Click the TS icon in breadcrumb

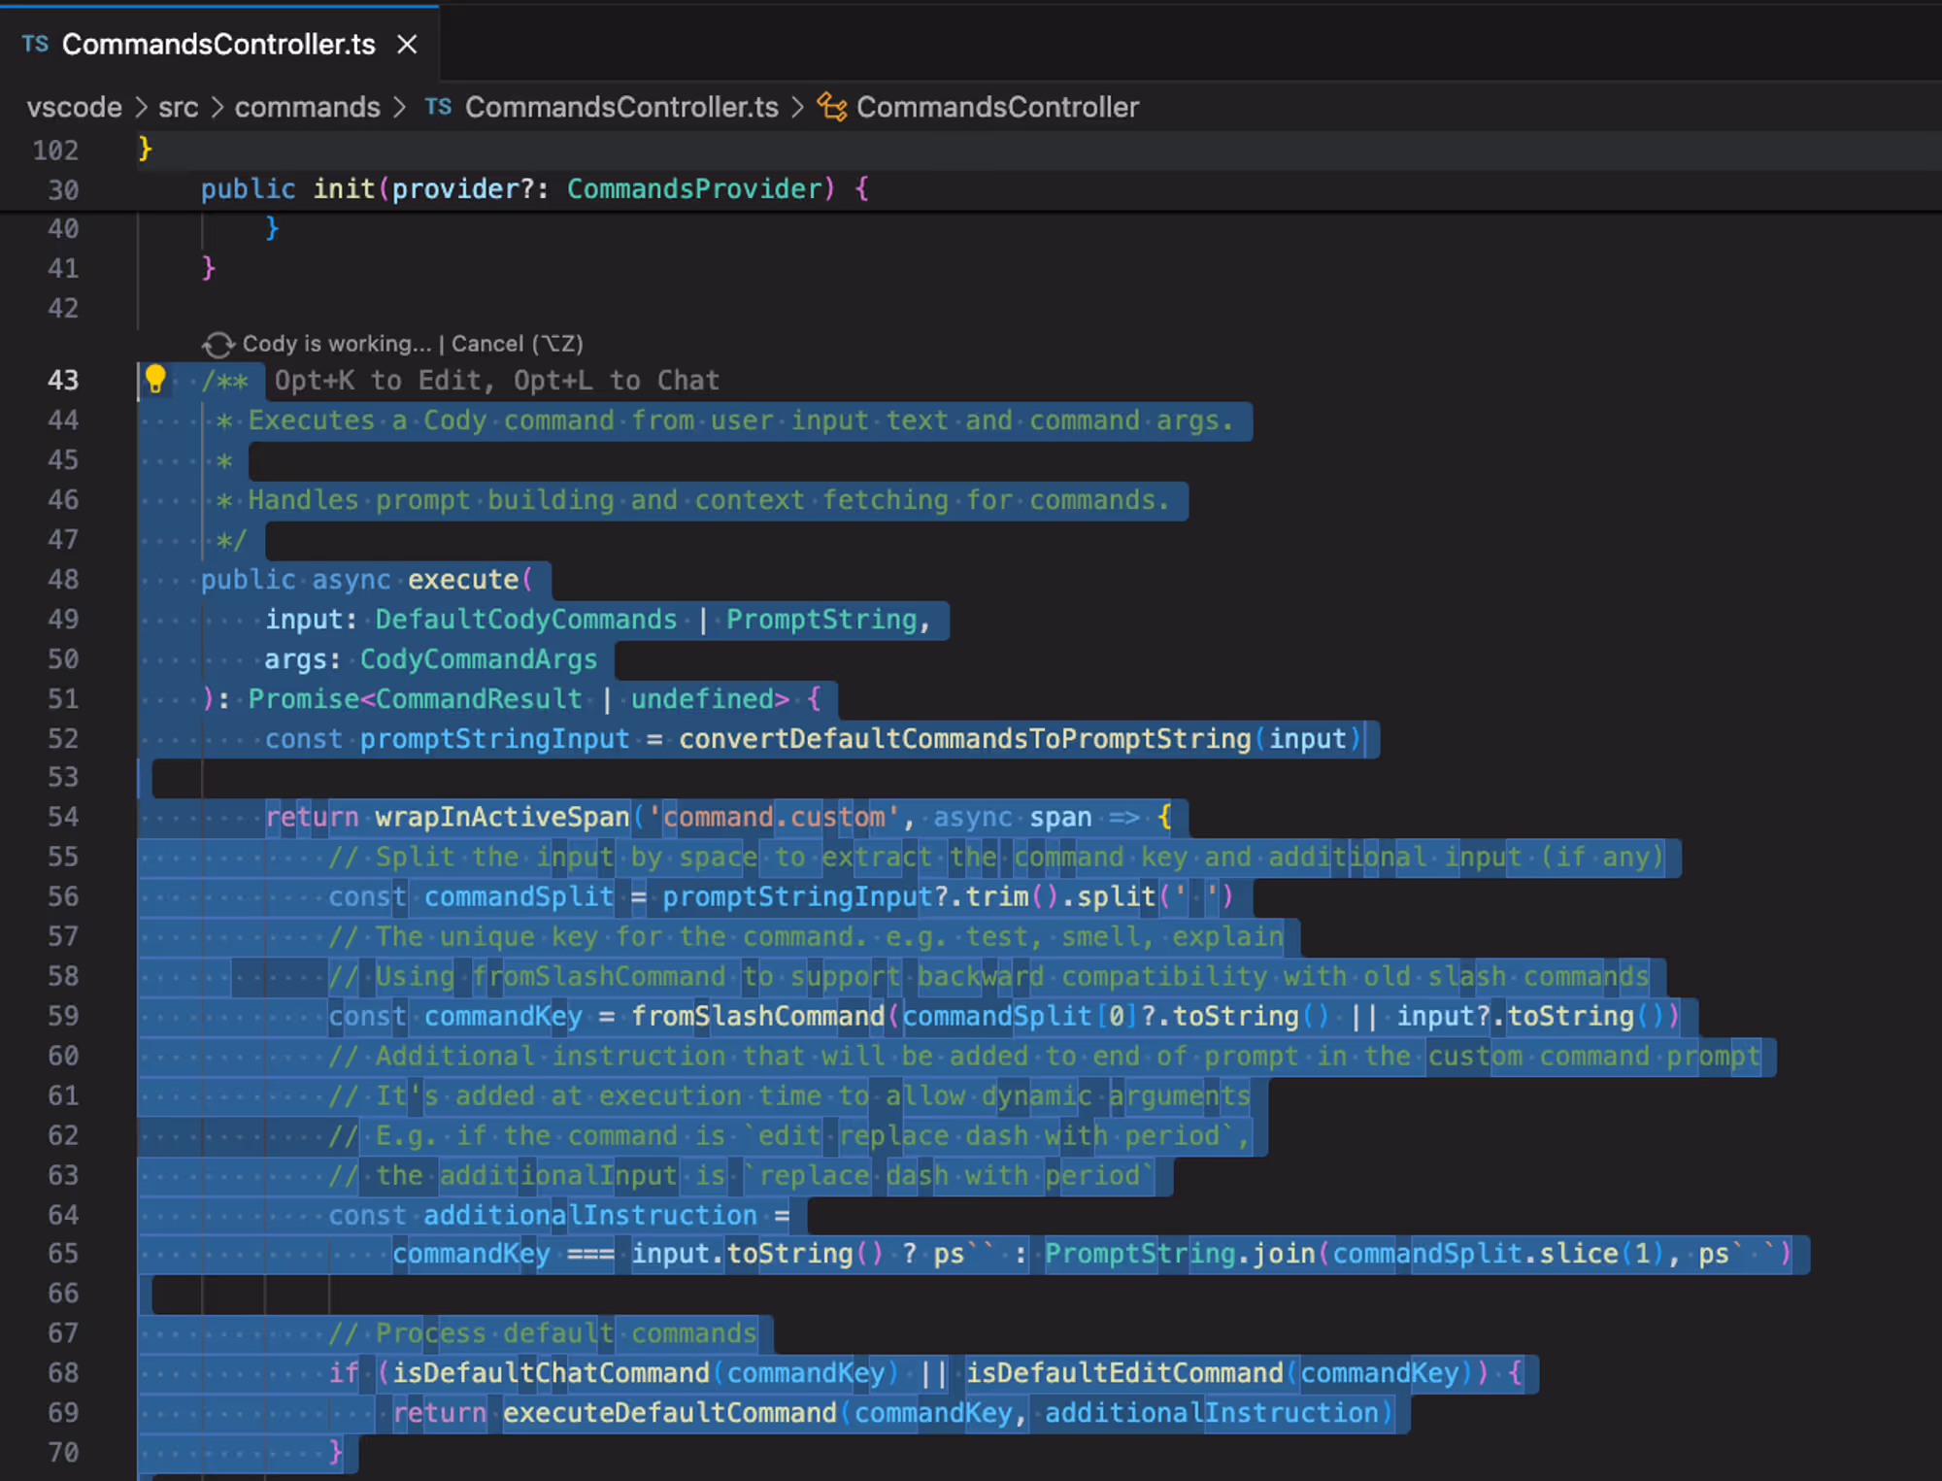[438, 107]
